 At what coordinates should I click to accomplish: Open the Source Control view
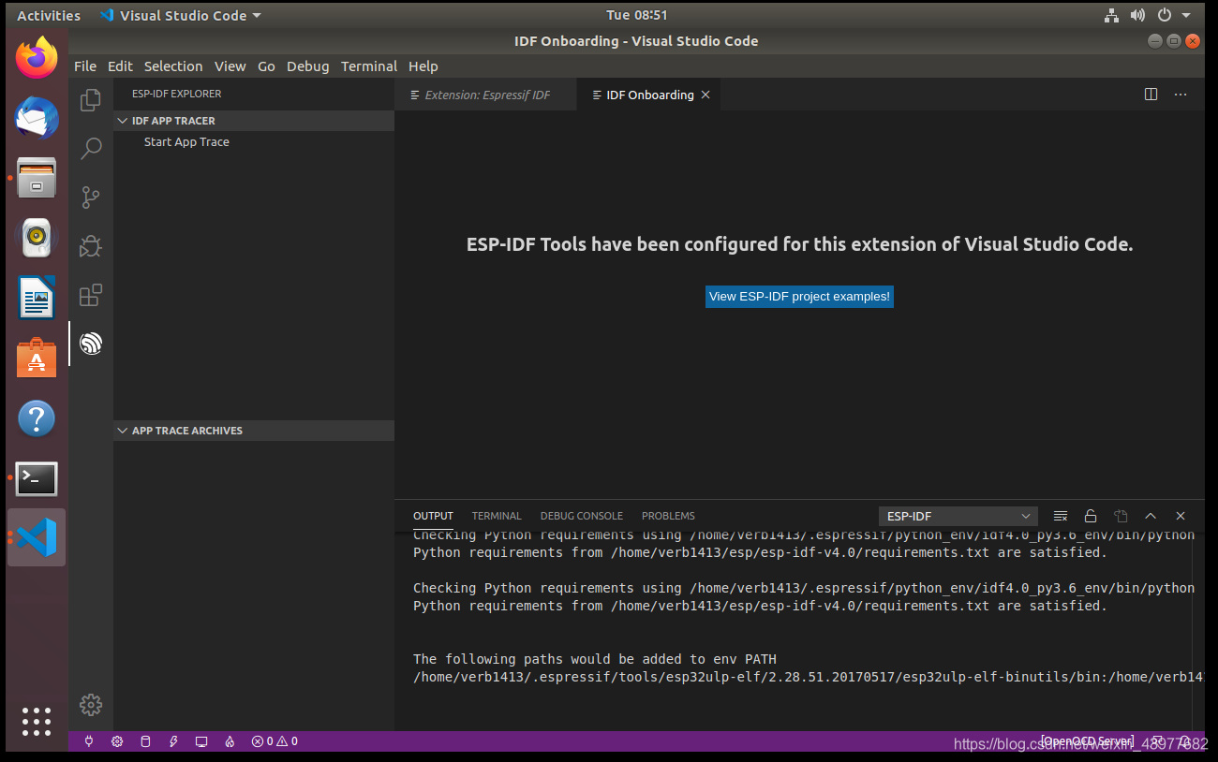91,198
